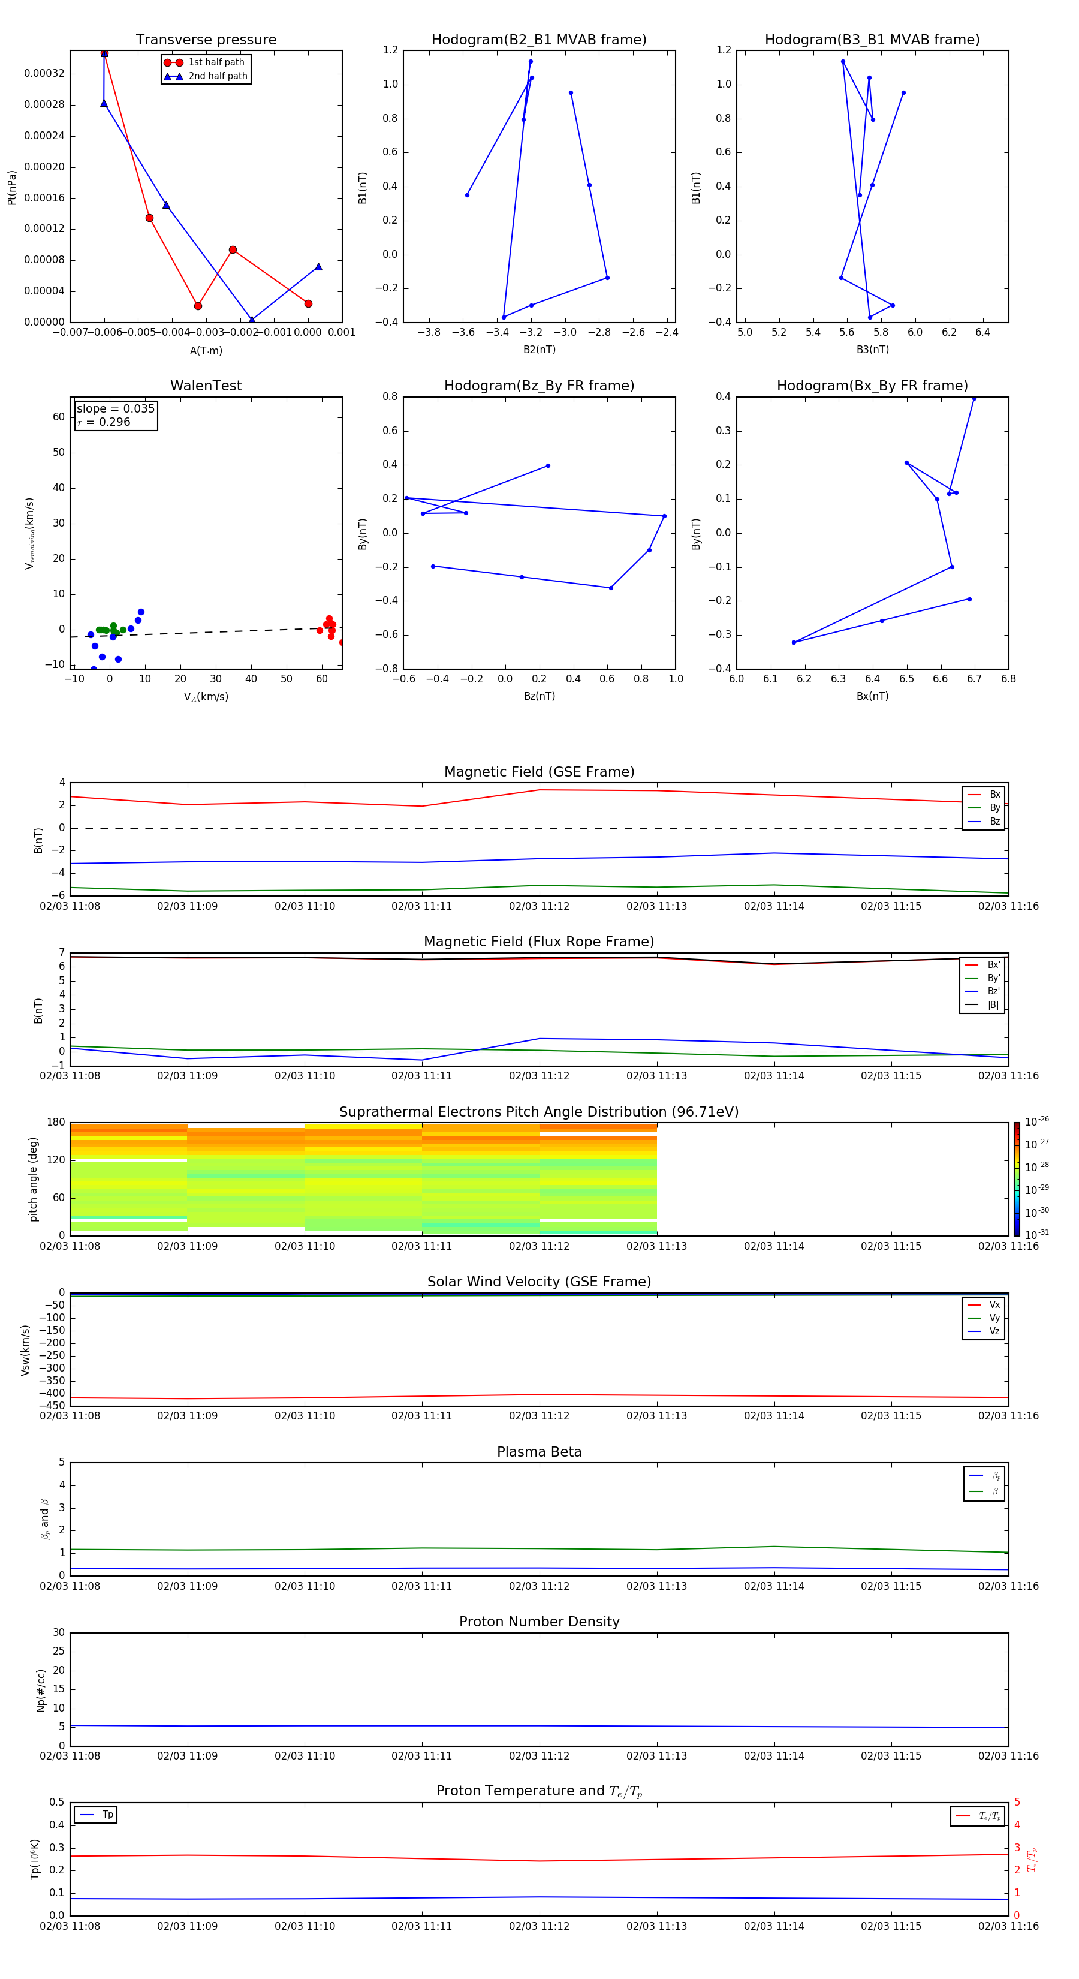Viewport: 1079px width, 1979px height.
Task: Click the By' legend entry
Action: tap(982, 978)
